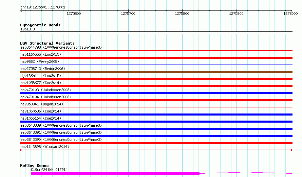Viewport: 302px width, 177px height.
Task: Open variant esv3643390 (1000GenomesConsortiumPhase3)
Action: (61, 140)
